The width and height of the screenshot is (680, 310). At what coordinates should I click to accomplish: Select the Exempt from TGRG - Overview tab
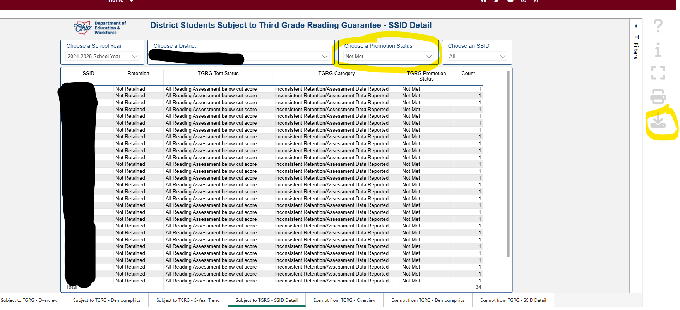pyautogui.click(x=344, y=300)
